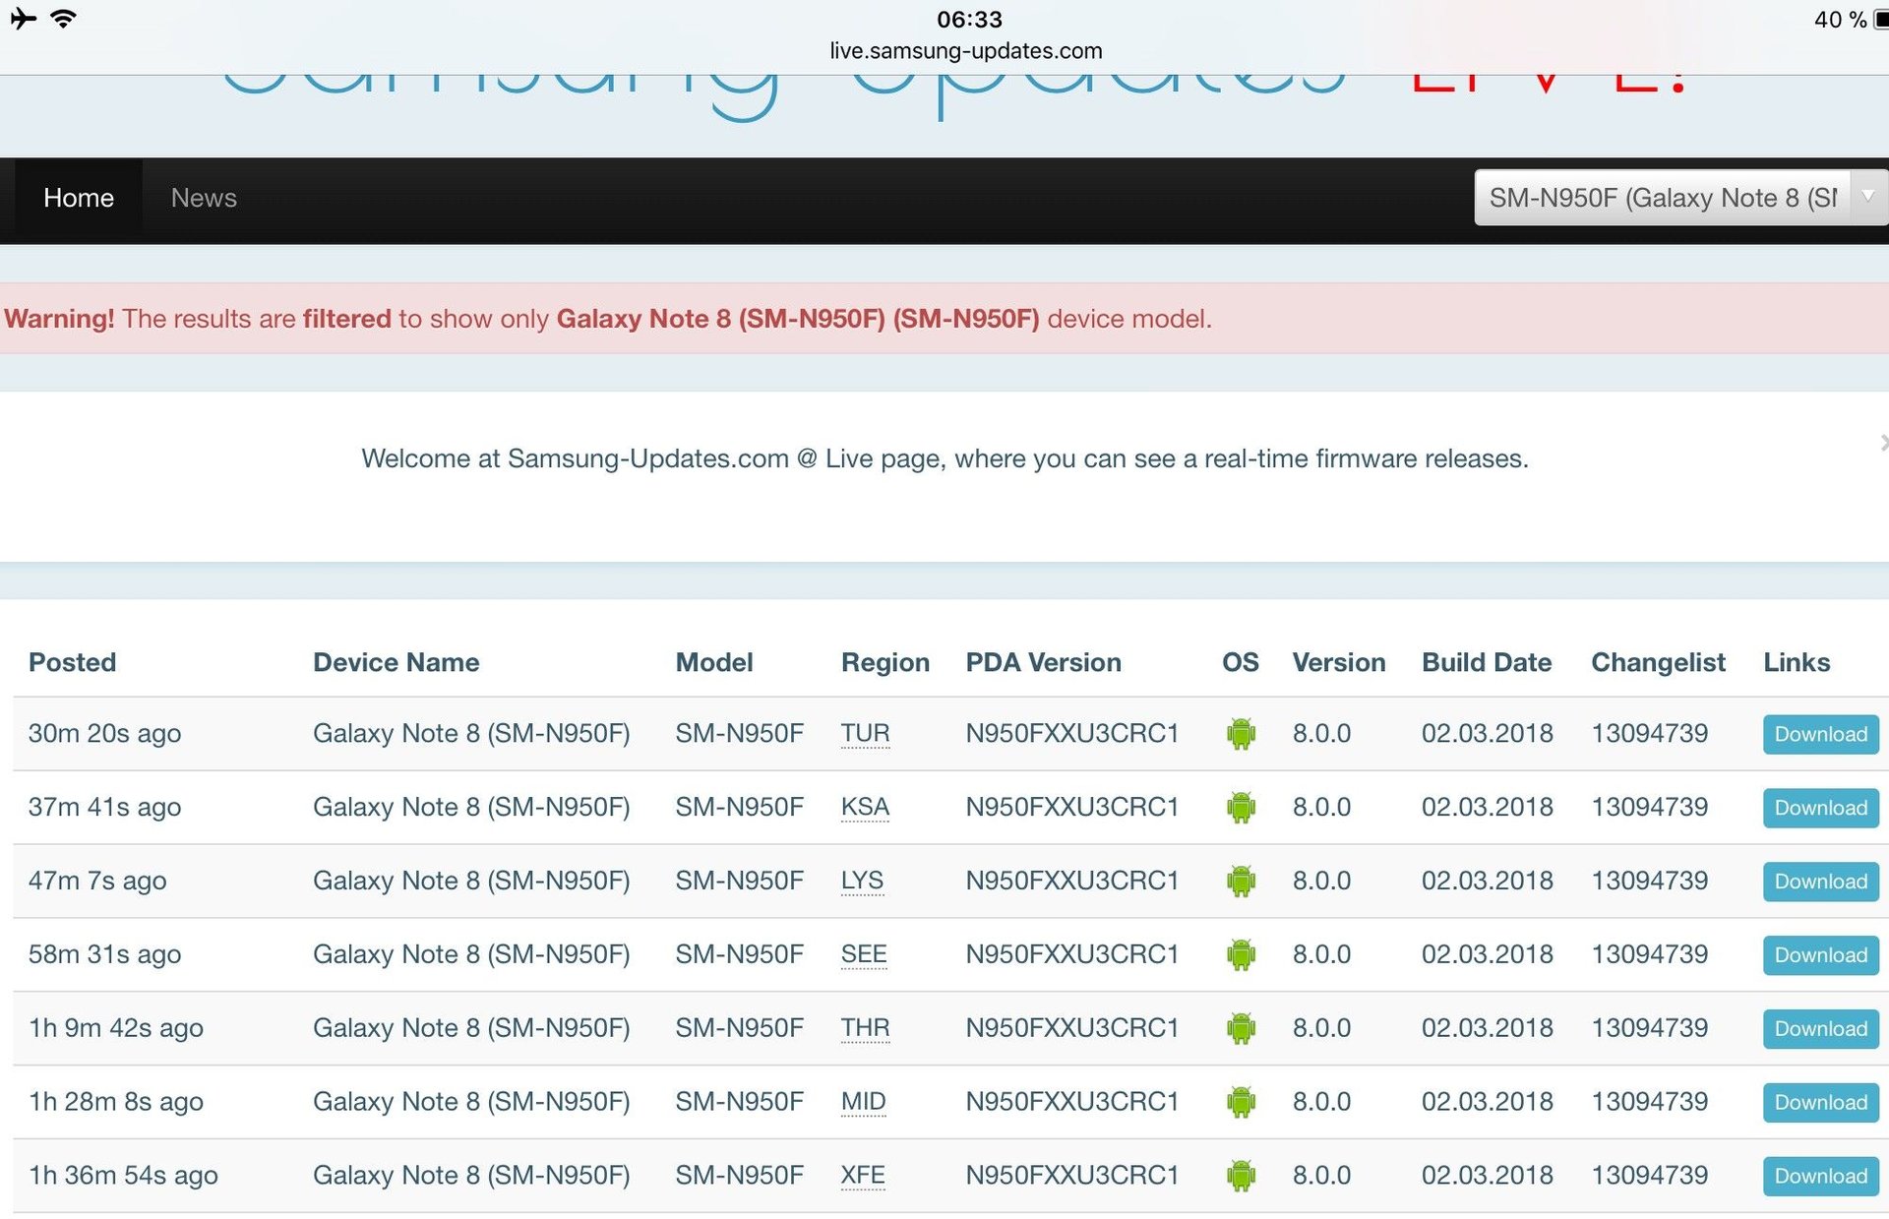The width and height of the screenshot is (1889, 1219).
Task: Download the XFE region firmware
Action: 1820,1176
